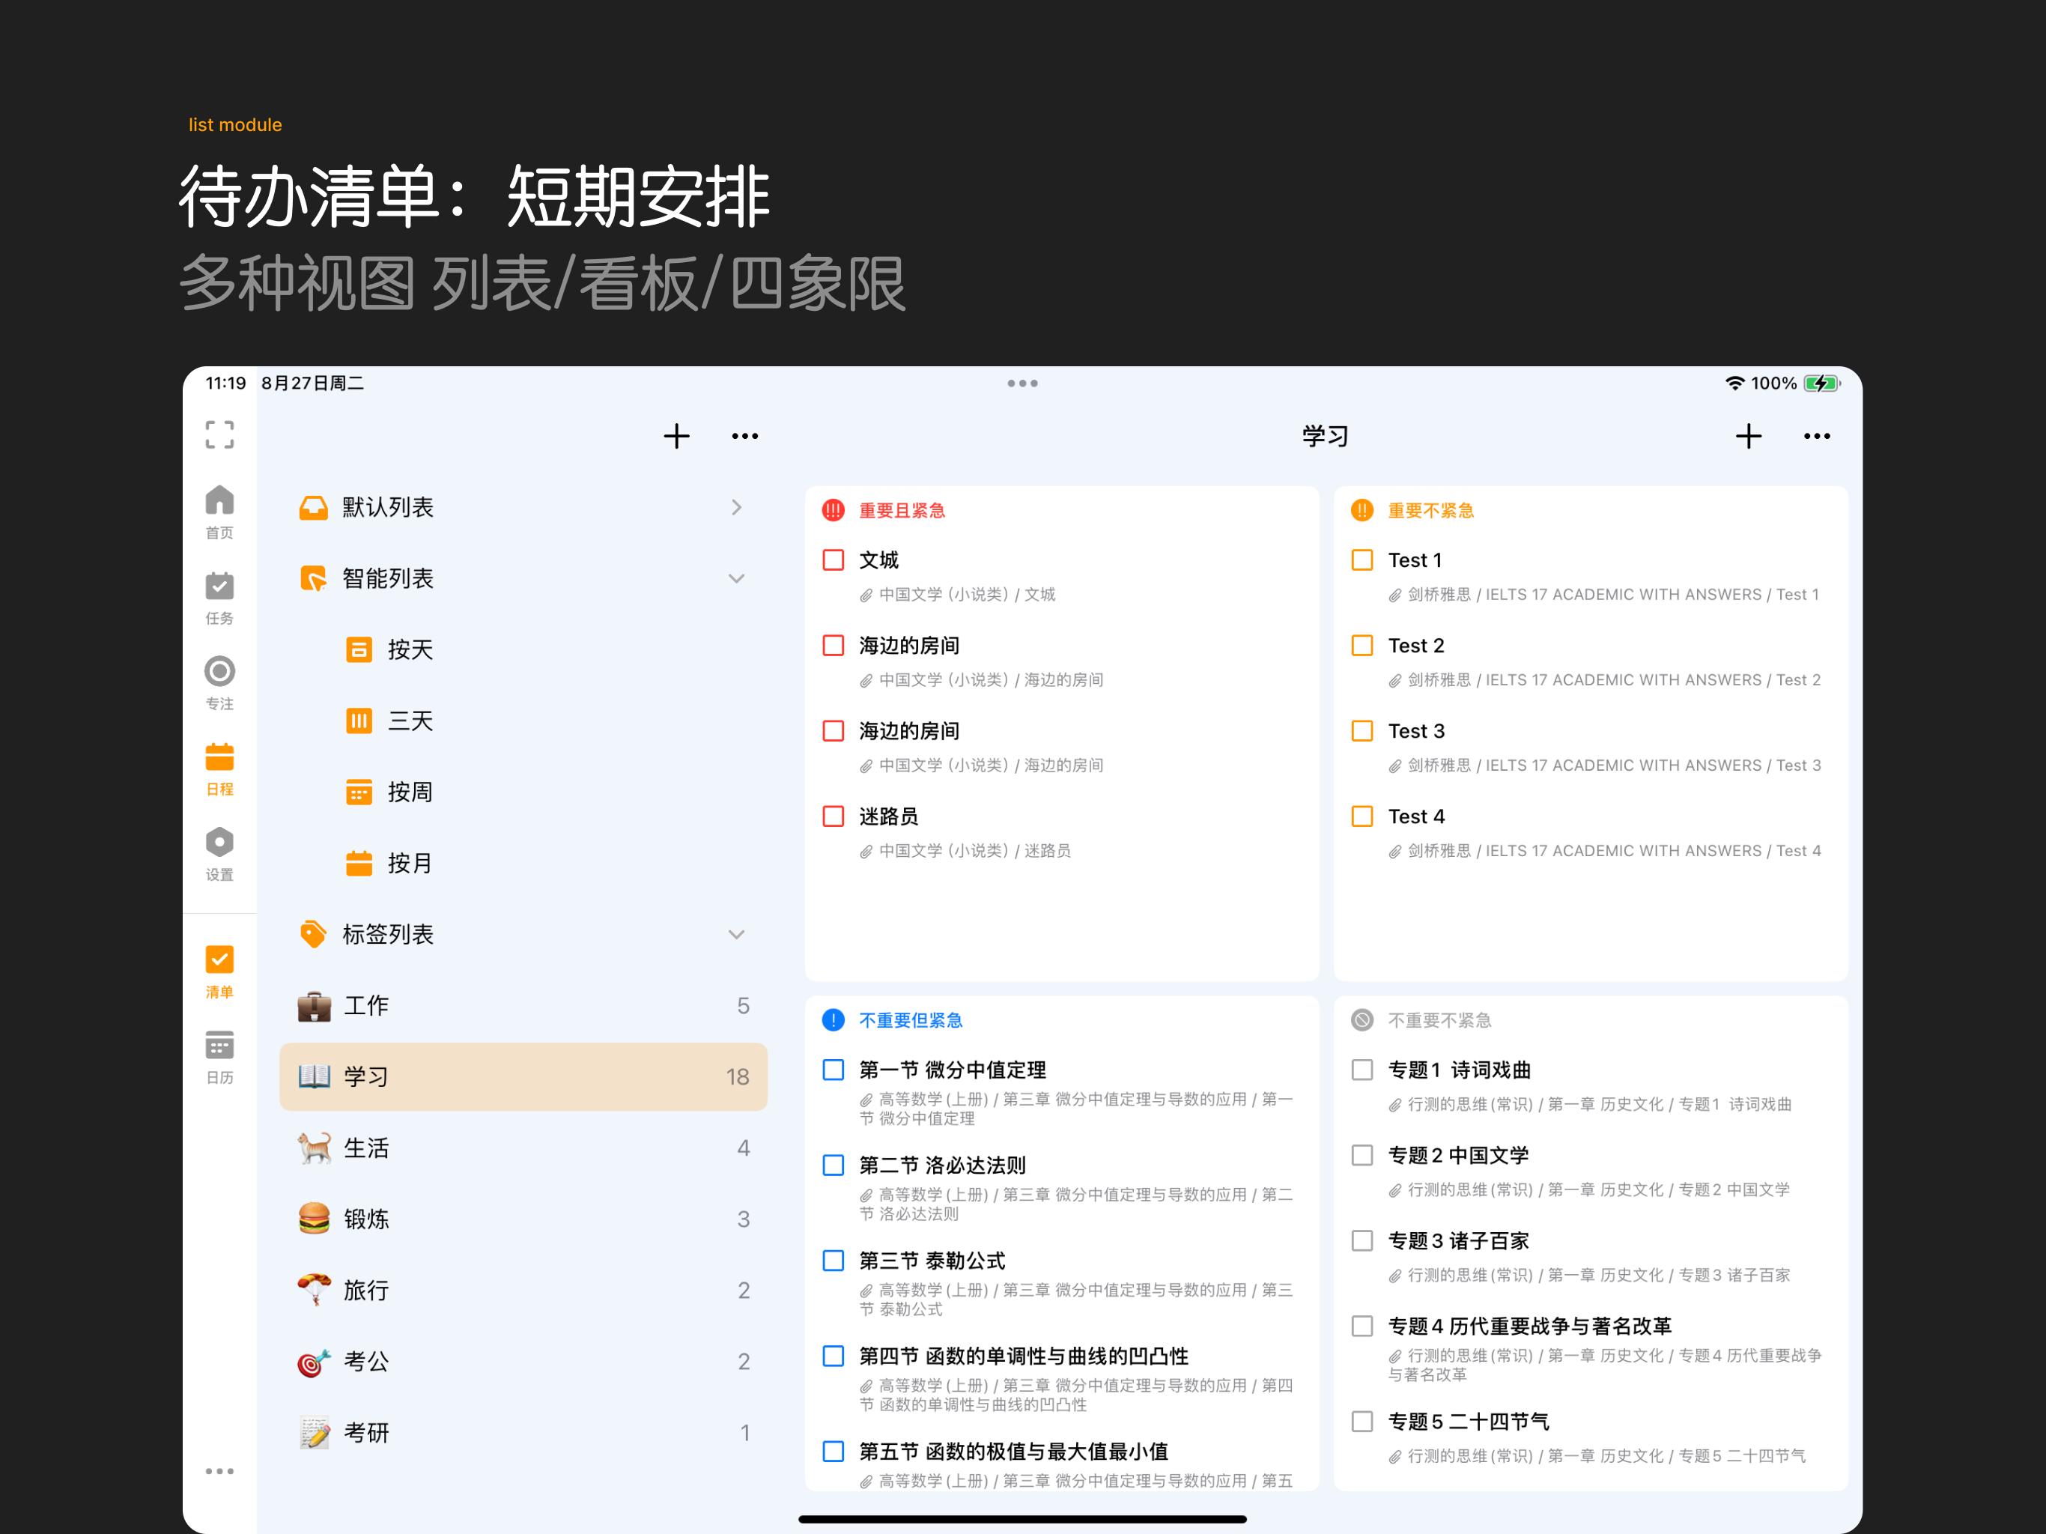Add a task in 学习 panel

coord(1748,436)
